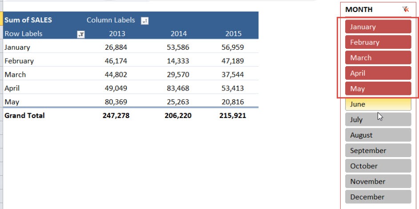
Task: Select December in the MONTH slicer
Action: 378,197
